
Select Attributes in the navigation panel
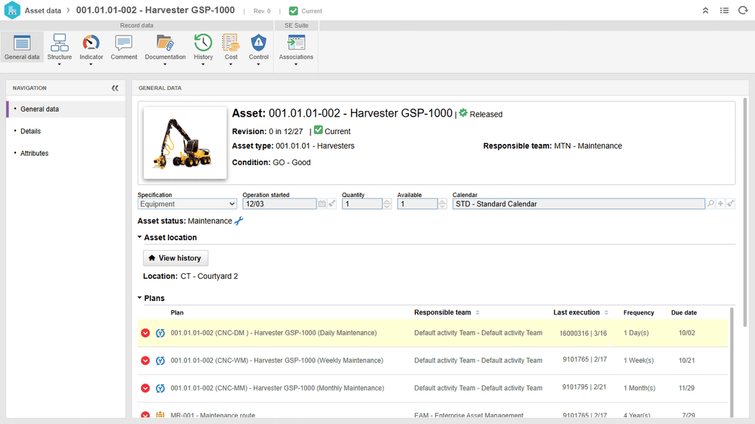[34, 153]
